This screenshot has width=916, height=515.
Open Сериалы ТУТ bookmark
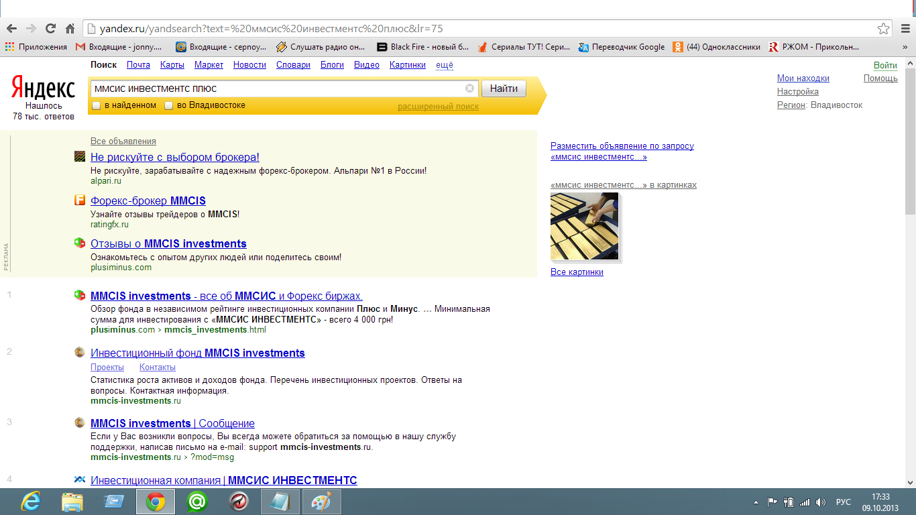pyautogui.click(x=524, y=47)
